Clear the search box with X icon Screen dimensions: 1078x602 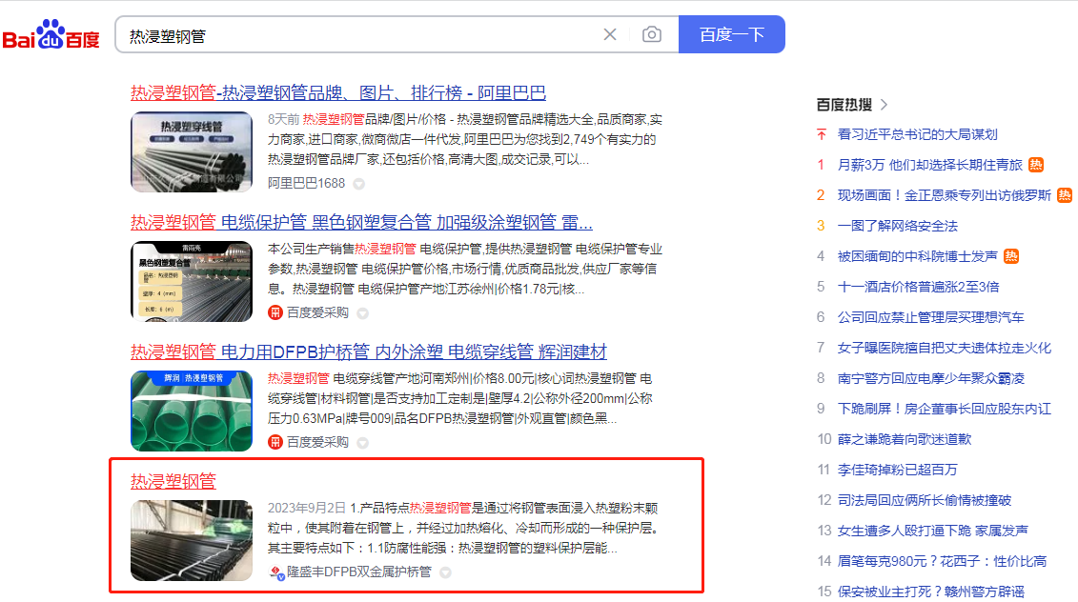coord(610,34)
